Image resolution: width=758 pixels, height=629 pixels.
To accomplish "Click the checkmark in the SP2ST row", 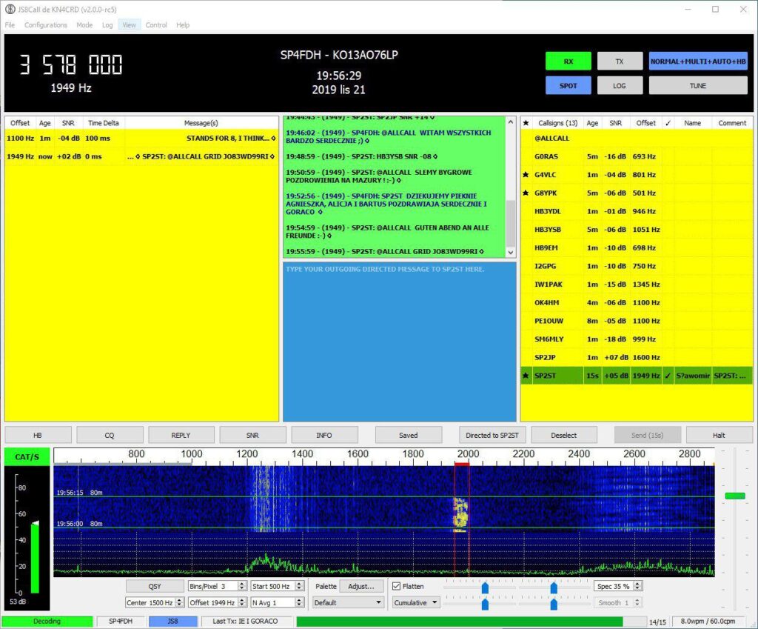I will click(668, 376).
